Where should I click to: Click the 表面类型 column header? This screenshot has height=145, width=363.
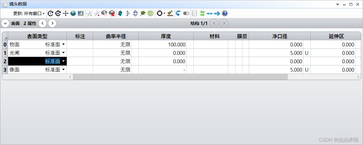pos(37,36)
